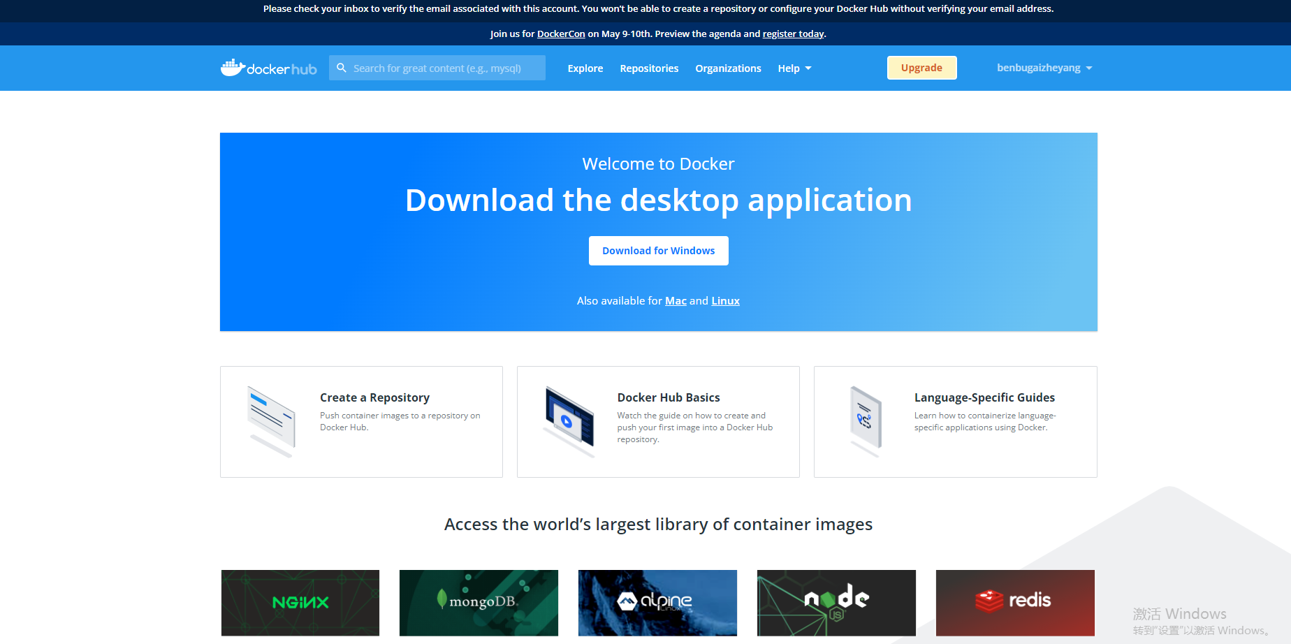Click 'Watch the guide on how to create' description

[x=695, y=427]
